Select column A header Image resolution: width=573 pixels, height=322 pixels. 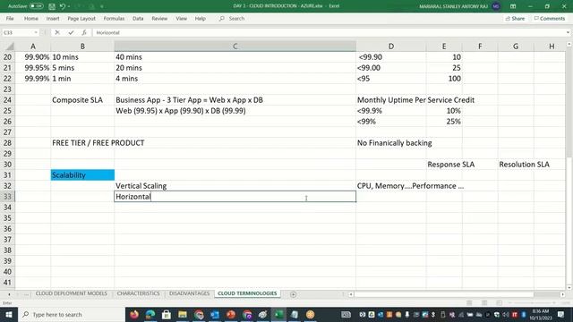point(33,47)
